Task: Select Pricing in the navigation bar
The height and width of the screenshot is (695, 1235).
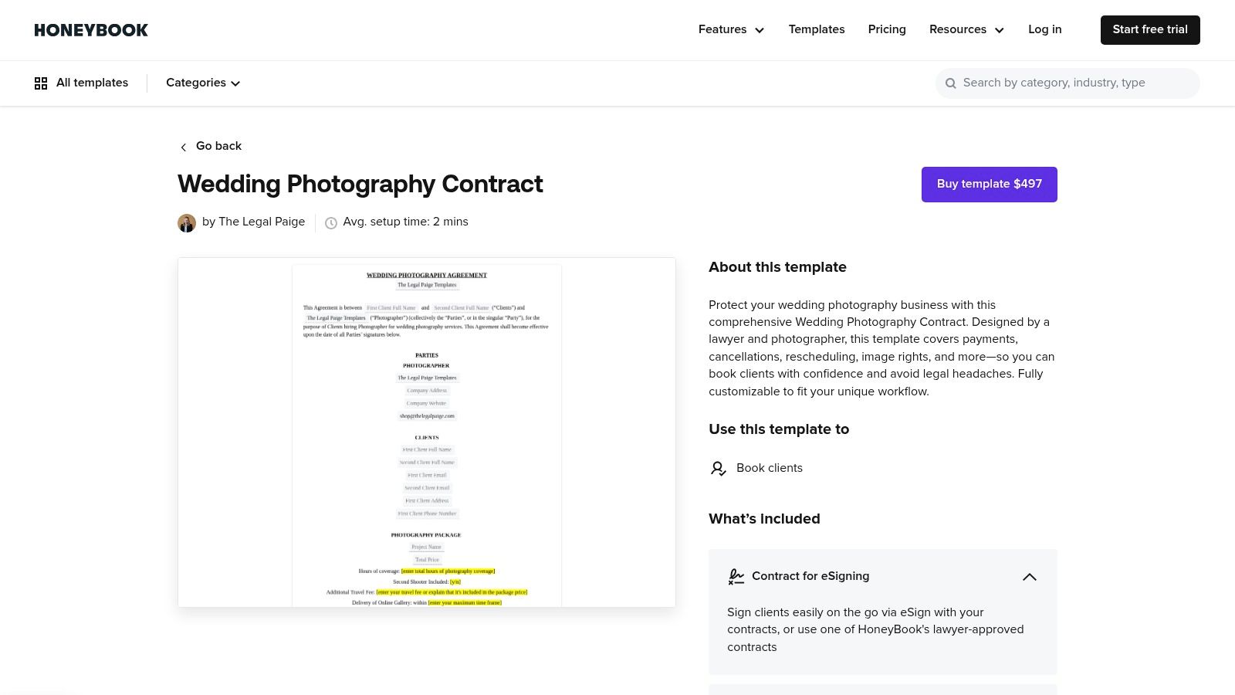Action: coord(887,29)
